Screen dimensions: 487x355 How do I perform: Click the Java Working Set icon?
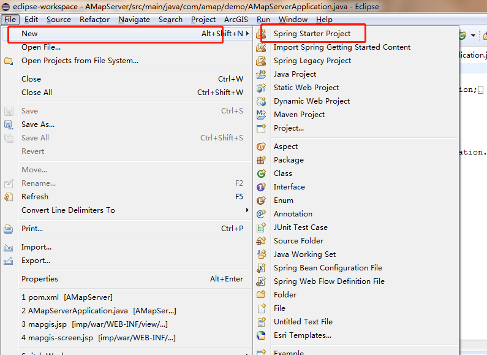click(261, 254)
